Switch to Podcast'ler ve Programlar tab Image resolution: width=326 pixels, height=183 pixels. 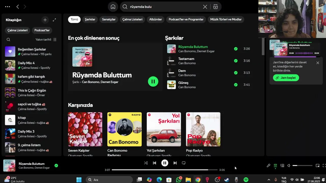pos(186,19)
